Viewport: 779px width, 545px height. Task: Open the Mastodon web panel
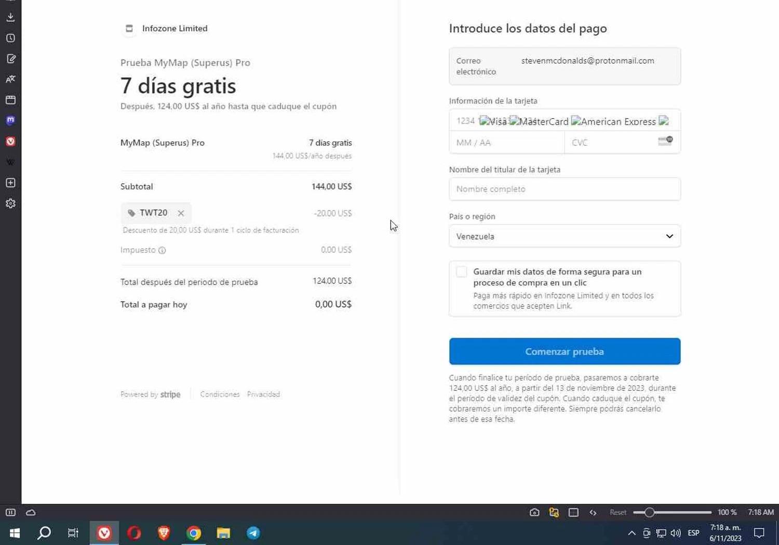(x=10, y=120)
